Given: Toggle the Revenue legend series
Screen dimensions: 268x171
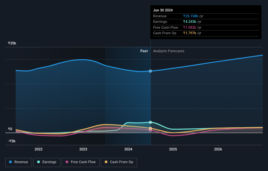Looking at the screenshot, I should click(x=19, y=162).
